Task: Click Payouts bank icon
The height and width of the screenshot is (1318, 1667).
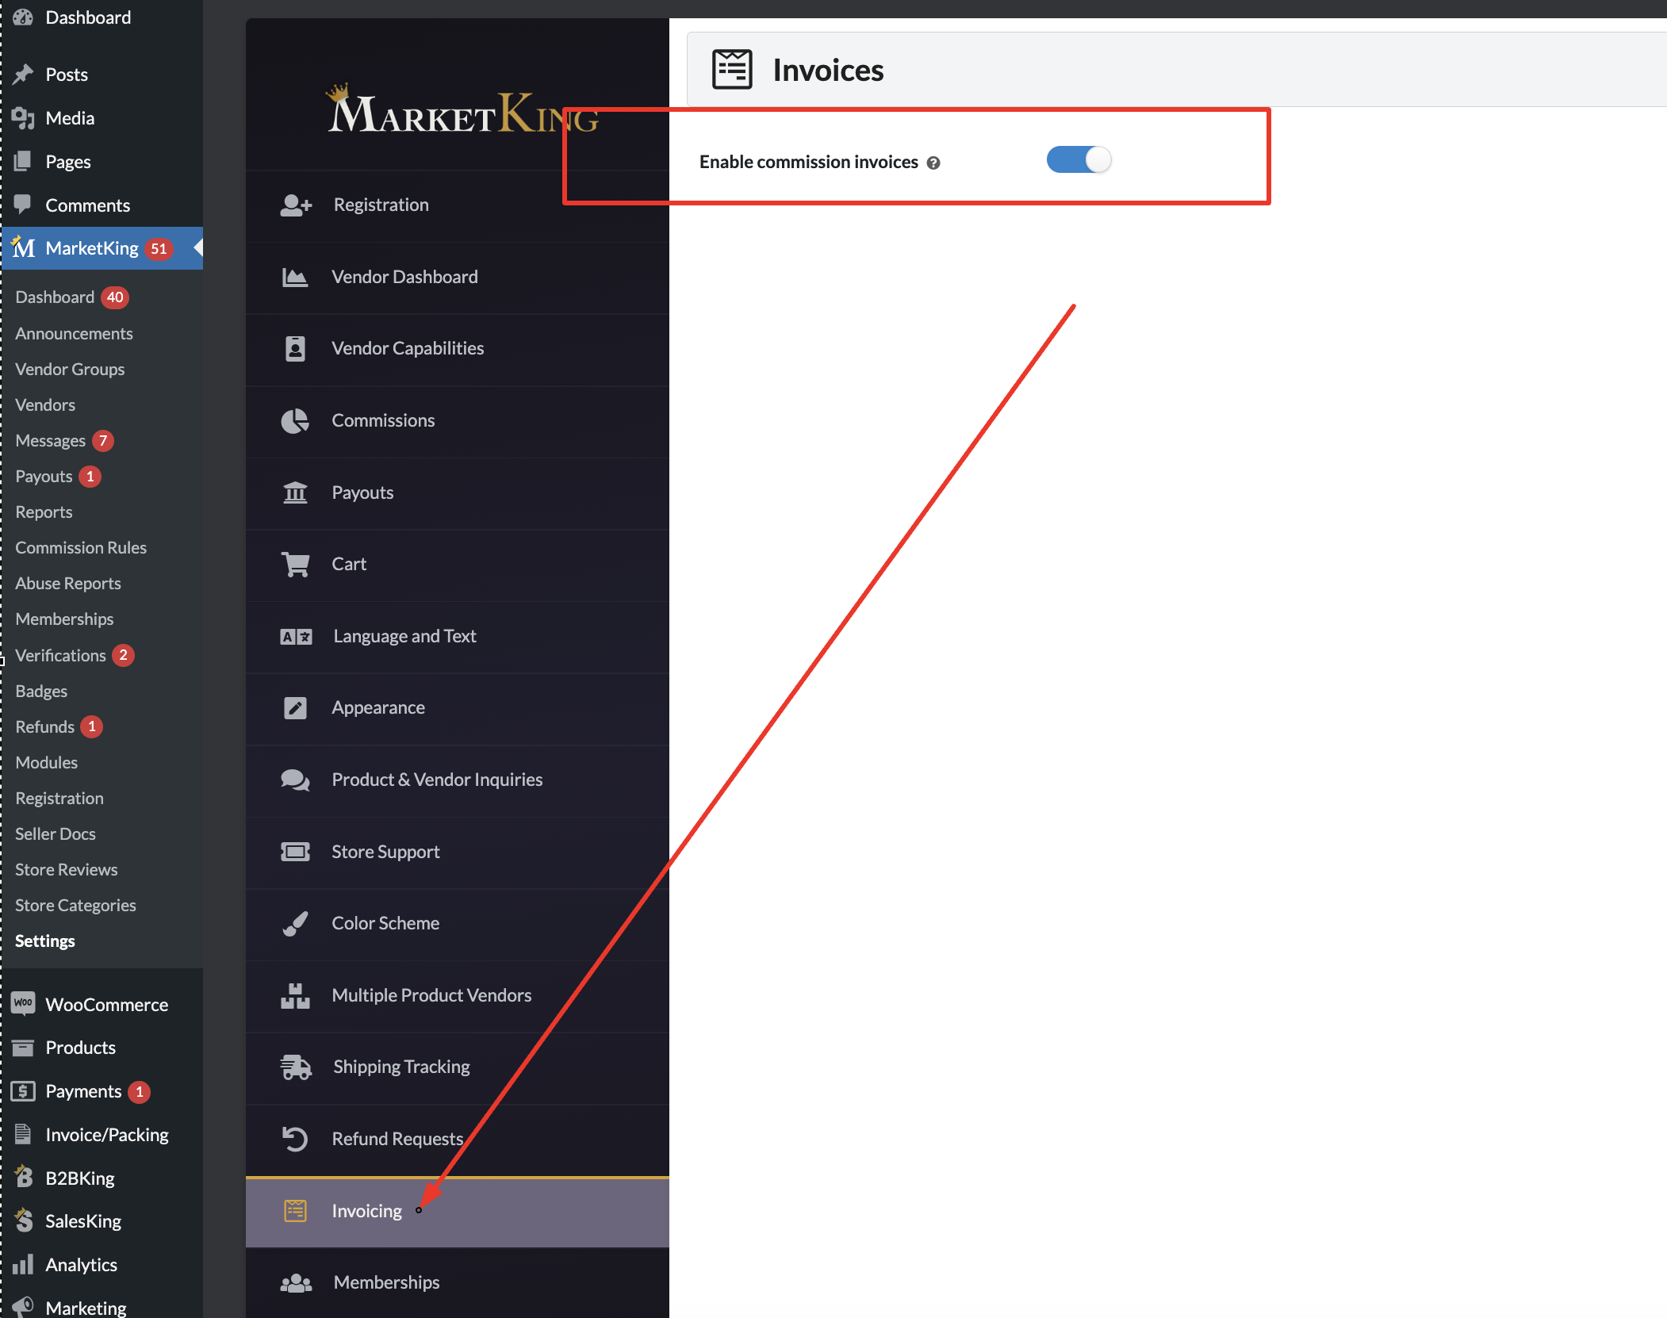Action: 295,492
